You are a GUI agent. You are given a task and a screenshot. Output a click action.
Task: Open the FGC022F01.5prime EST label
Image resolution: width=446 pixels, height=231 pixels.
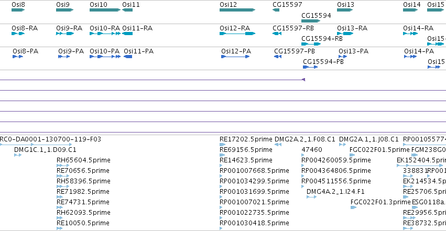tap(380, 150)
